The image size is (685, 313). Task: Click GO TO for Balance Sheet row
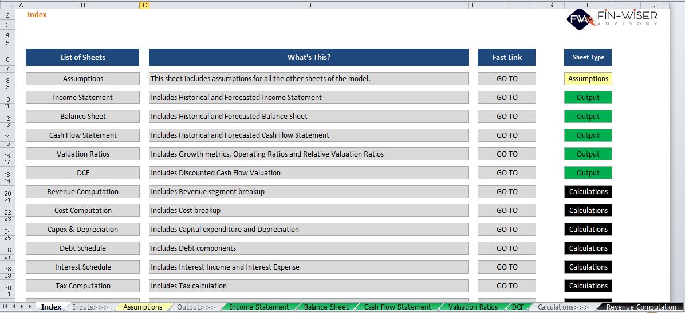[507, 117]
